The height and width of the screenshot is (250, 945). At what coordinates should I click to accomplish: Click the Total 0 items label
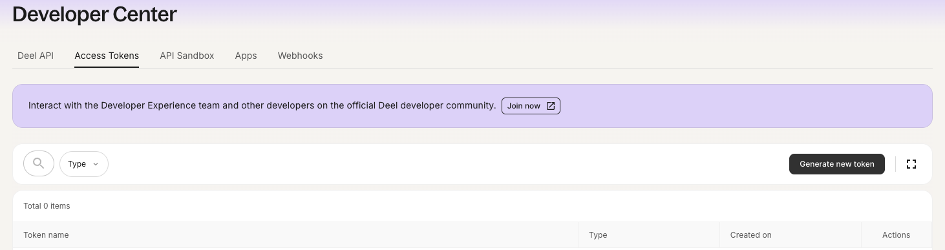point(47,206)
